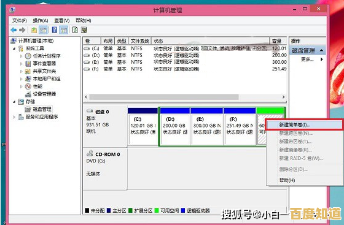Click the 251.49 capacity cell in F: row
The image size is (344, 225).
click(279, 69)
